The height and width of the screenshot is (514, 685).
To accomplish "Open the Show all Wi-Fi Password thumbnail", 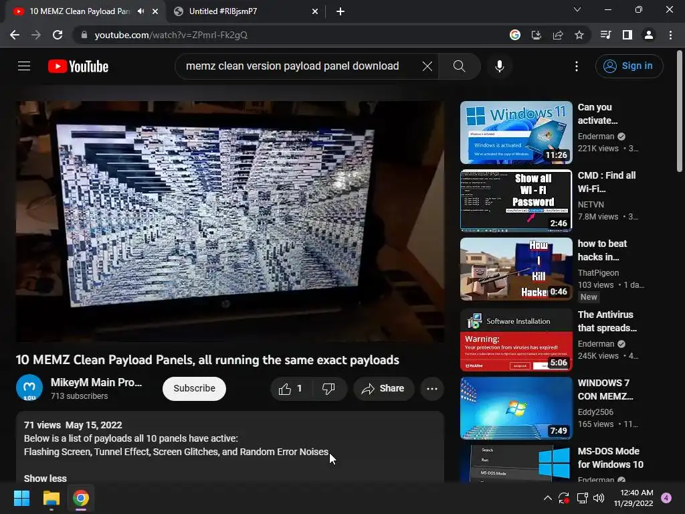I will pyautogui.click(x=516, y=201).
